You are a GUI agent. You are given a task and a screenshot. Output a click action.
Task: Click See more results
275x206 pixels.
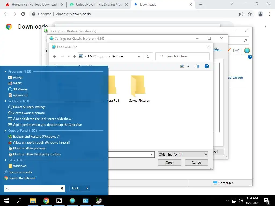coord(18,172)
